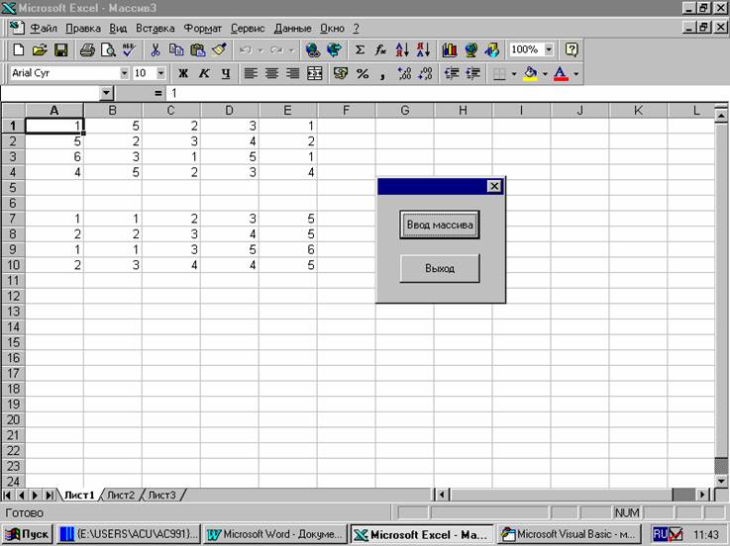Toggle bold formatting Ж button
730x546 pixels.
(x=182, y=74)
